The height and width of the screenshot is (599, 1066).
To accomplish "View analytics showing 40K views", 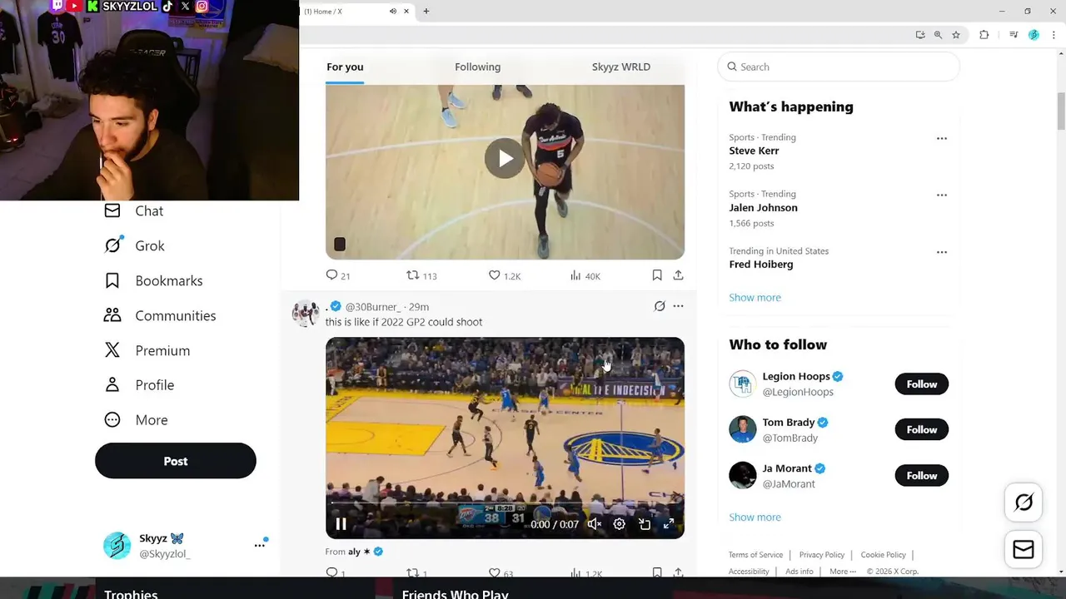I will (585, 275).
